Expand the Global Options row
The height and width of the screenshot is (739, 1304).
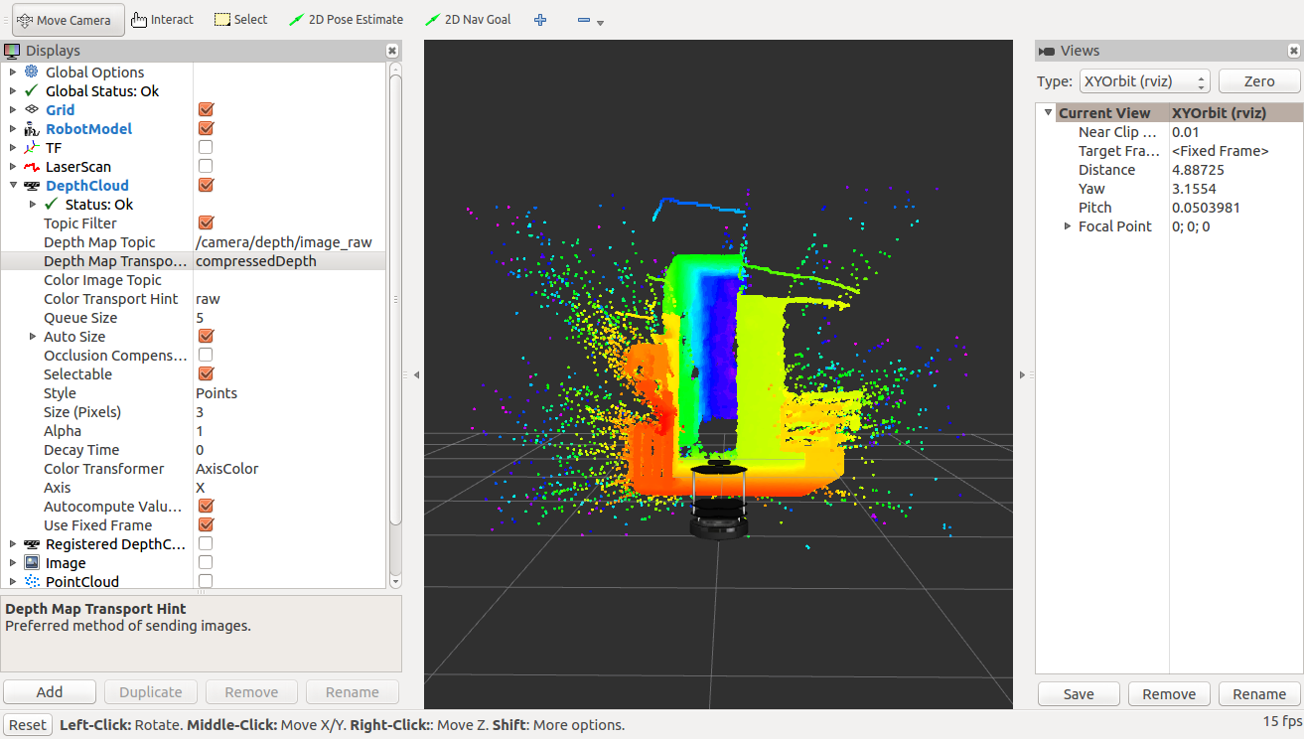coord(12,72)
